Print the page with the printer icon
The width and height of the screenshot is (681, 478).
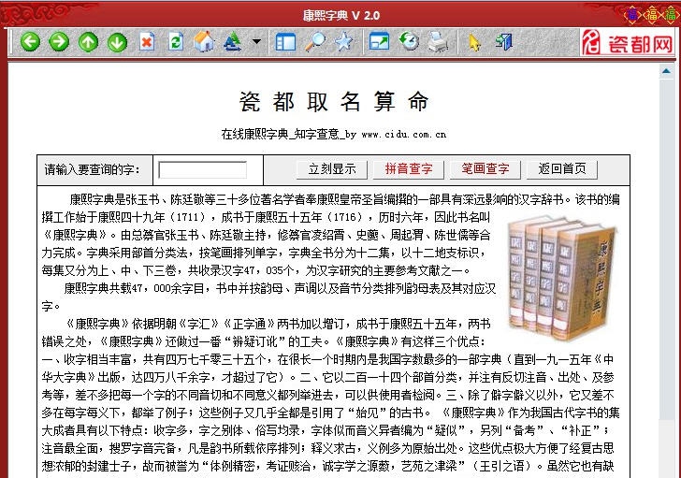pos(438,42)
